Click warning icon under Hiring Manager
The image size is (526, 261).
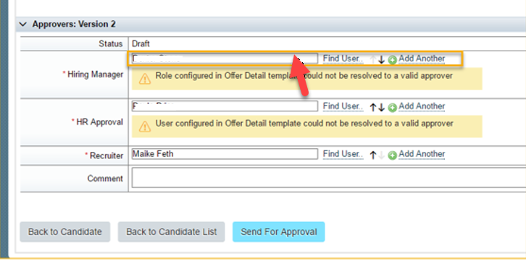pos(145,79)
